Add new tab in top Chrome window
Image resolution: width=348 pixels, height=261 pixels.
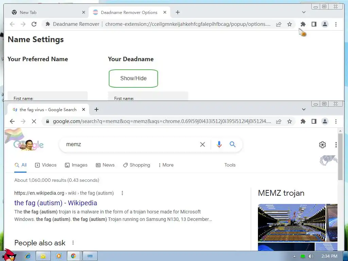(x=177, y=12)
